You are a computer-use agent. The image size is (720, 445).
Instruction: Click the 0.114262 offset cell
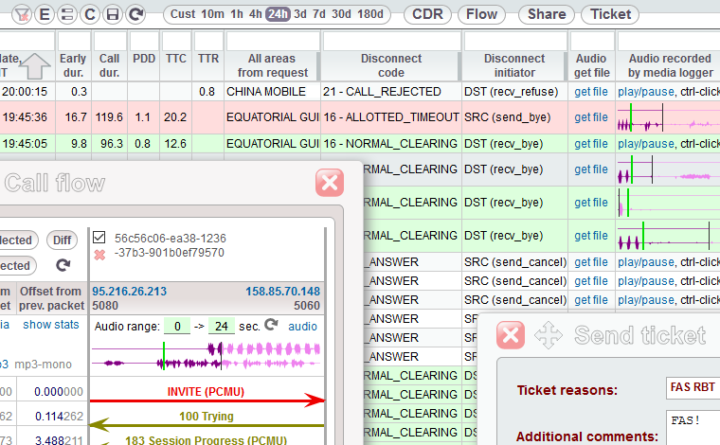pyautogui.click(x=60, y=417)
